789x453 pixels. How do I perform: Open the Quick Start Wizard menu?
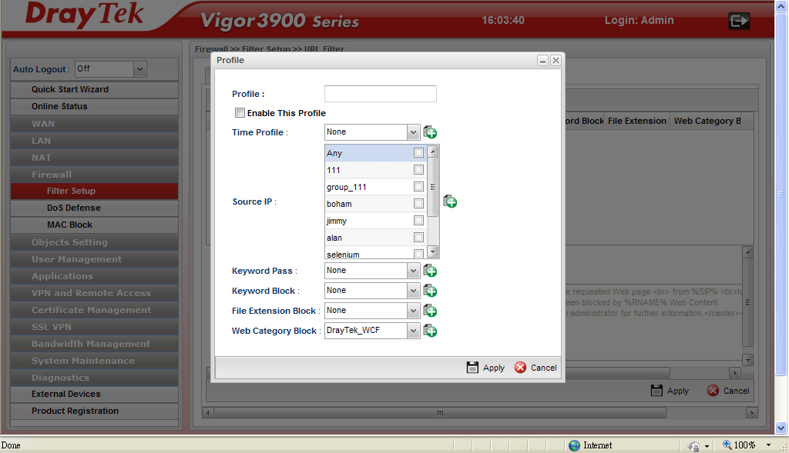point(94,89)
